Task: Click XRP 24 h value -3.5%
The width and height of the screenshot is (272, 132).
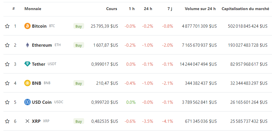Action: coord(148,121)
